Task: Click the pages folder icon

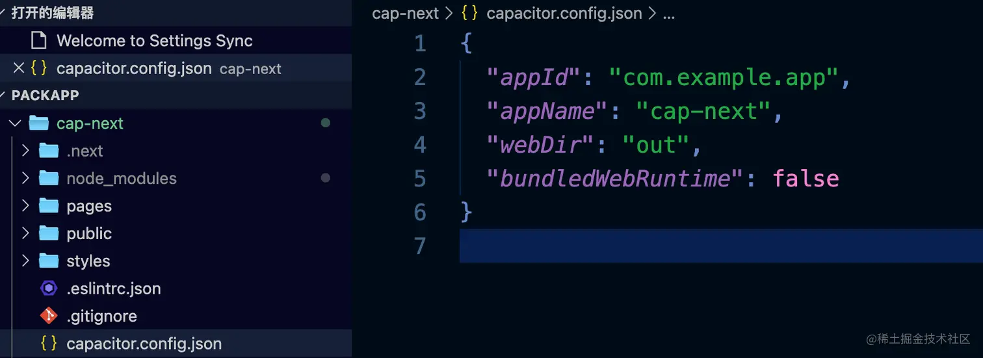Action: coord(49,206)
